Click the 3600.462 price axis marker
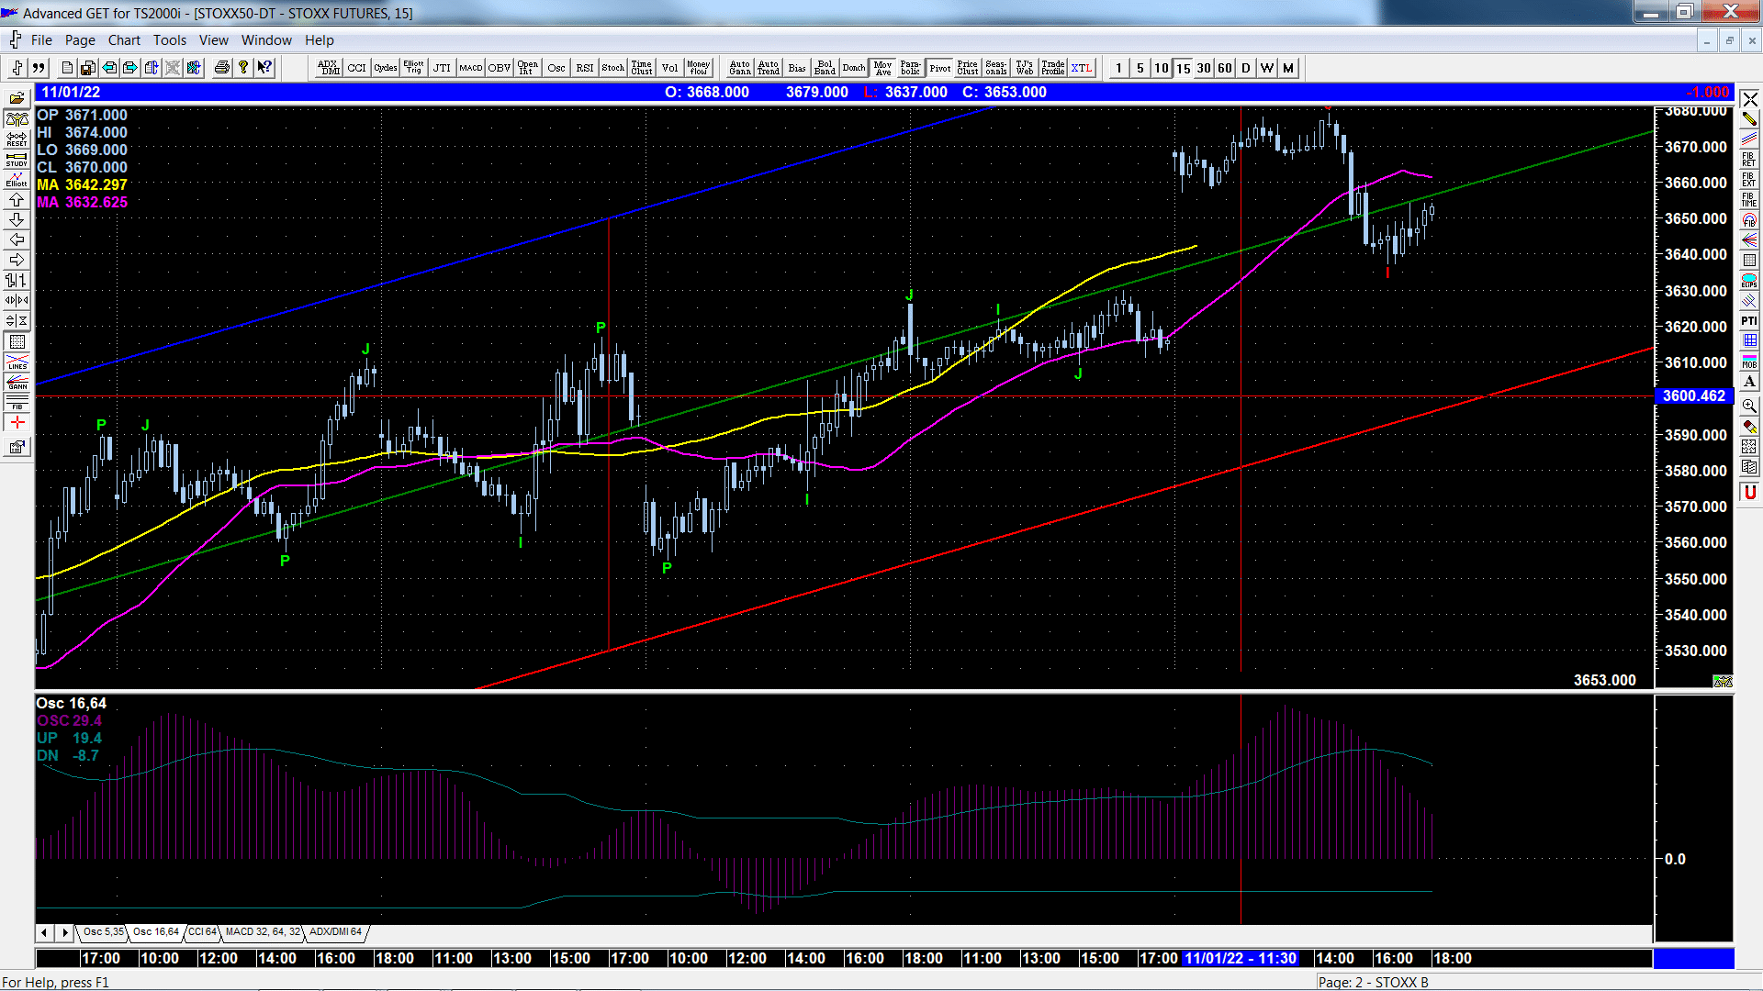Screen dimensions: 1763x991 (x=1694, y=396)
